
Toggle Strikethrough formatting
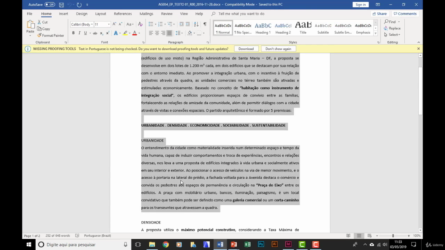point(95,33)
